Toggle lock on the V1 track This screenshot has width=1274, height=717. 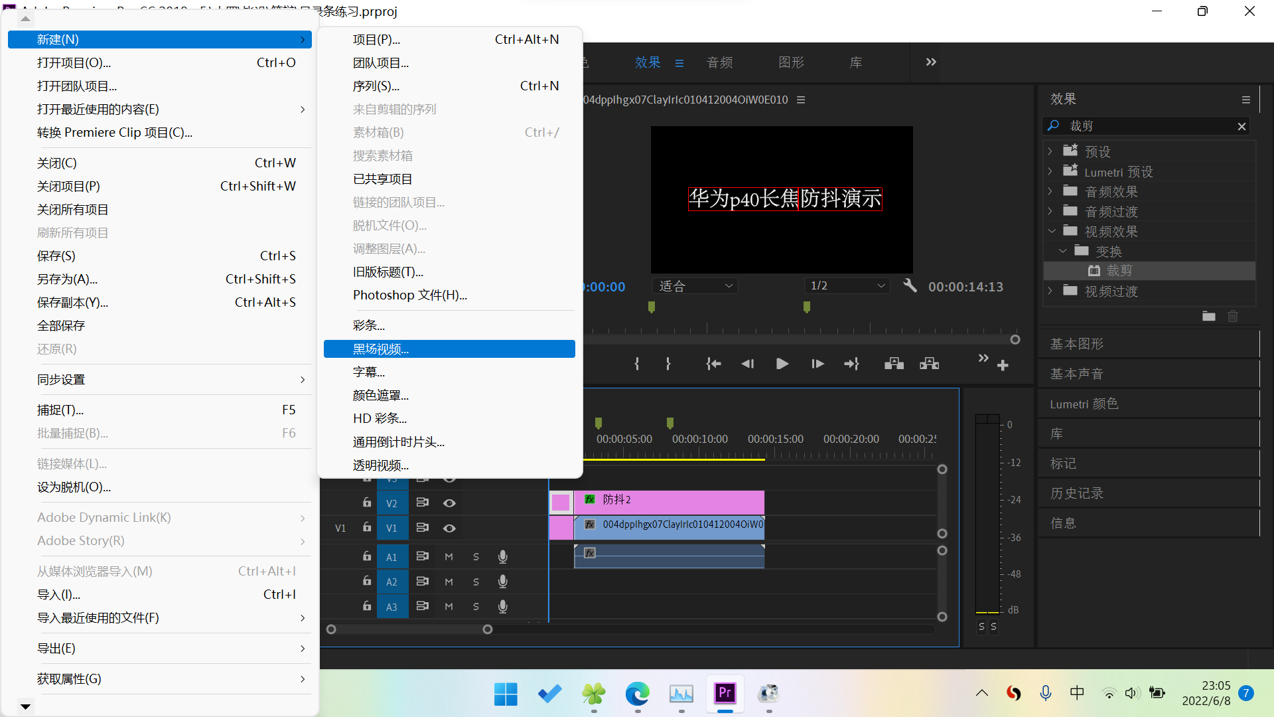click(366, 527)
